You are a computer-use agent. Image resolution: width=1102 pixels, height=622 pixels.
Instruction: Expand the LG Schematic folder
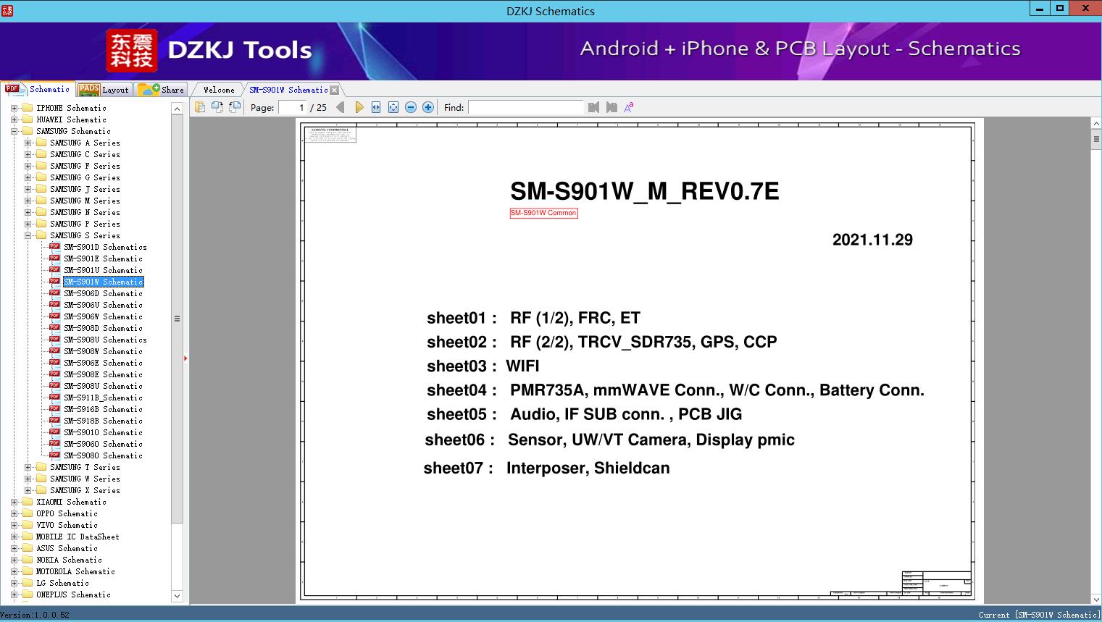tap(14, 583)
